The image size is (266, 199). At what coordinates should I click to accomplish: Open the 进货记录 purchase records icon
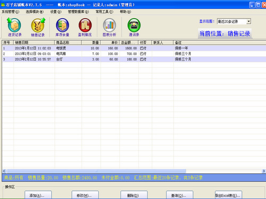[14, 27]
